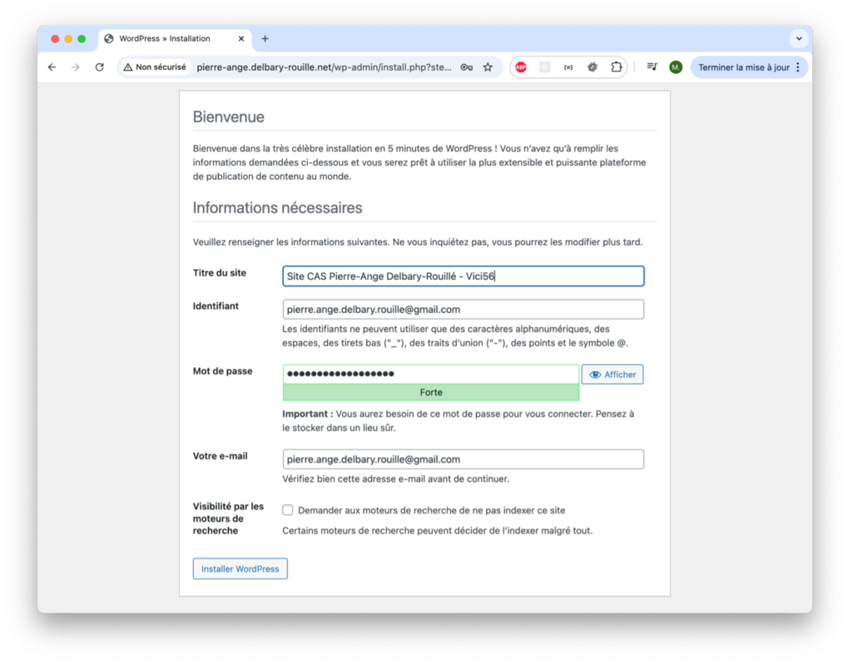Click the Demander aux moteurs de recherche text

[x=432, y=510]
